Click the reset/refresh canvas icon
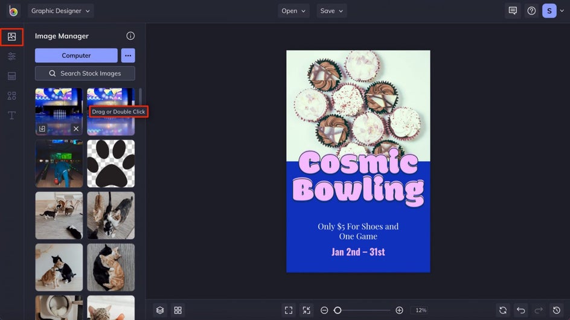Viewport: 570px width, 320px height. click(503, 310)
